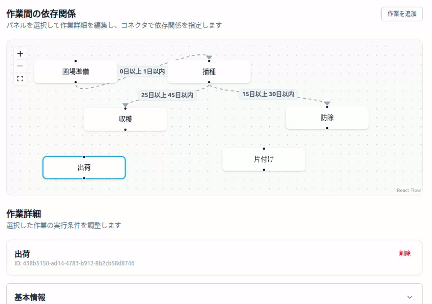
Task: Click the zoom in icon on the canvas
Action: [20, 53]
